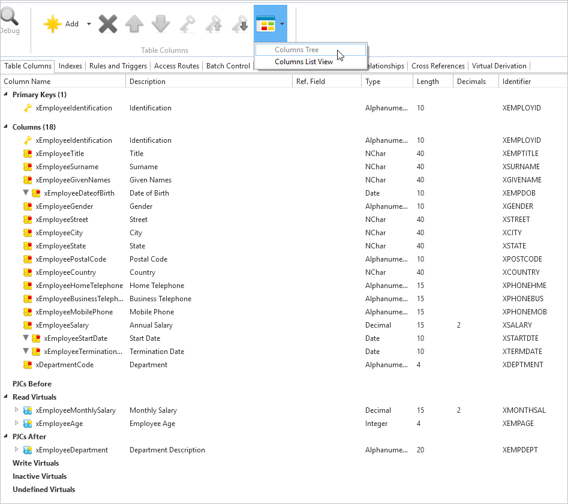Image resolution: width=568 pixels, height=504 pixels.
Task: Click the Annual Salary description cell
Action: pos(151,325)
